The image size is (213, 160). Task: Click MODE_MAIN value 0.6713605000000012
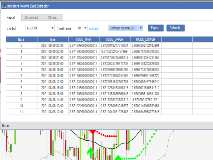84,64
